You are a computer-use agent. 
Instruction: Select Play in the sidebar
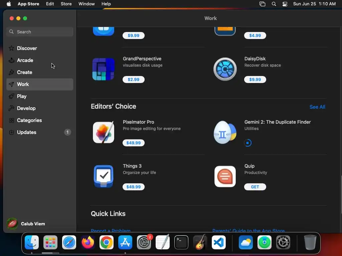pyautogui.click(x=40, y=96)
